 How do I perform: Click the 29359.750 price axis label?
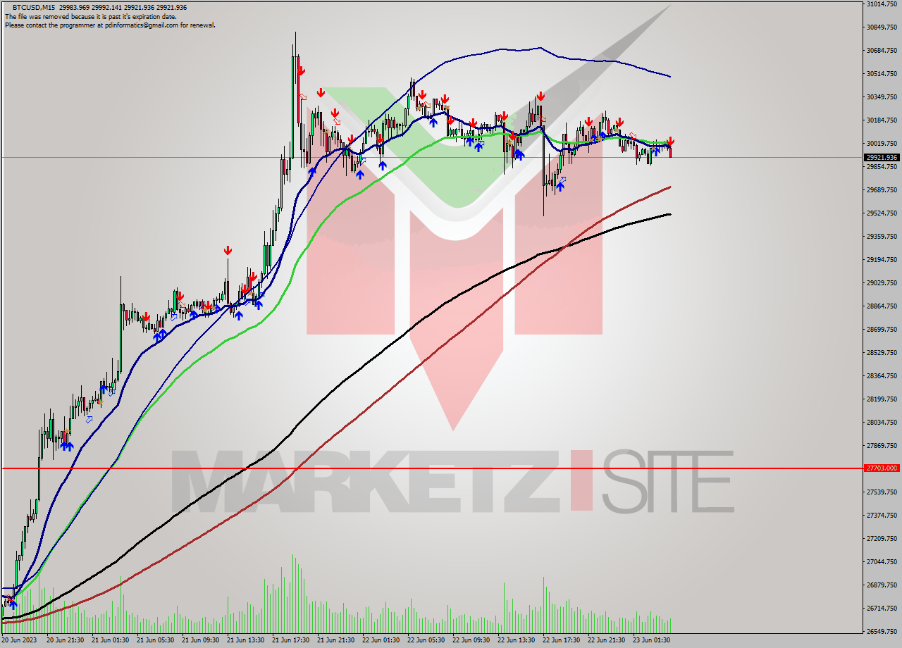pyautogui.click(x=882, y=237)
